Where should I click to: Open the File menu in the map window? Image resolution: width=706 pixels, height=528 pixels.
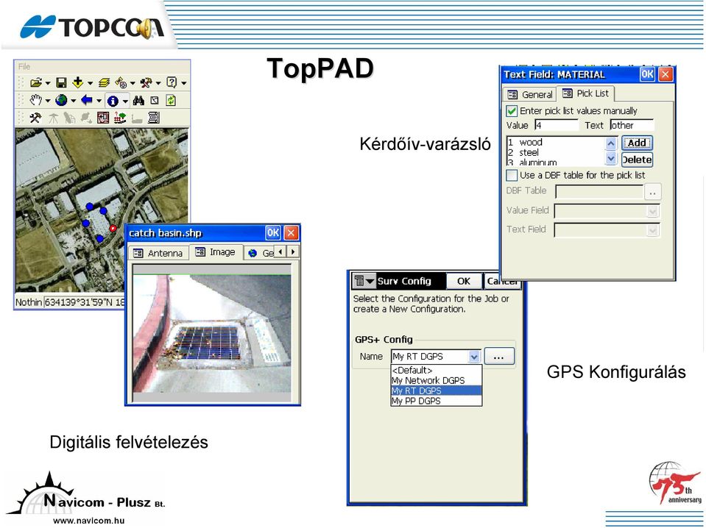[24, 67]
